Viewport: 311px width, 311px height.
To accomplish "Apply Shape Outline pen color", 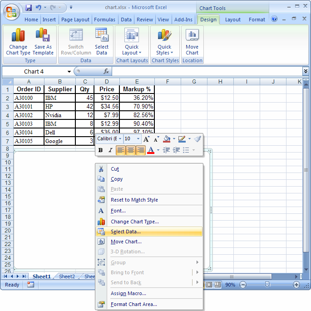I will point(182,139).
